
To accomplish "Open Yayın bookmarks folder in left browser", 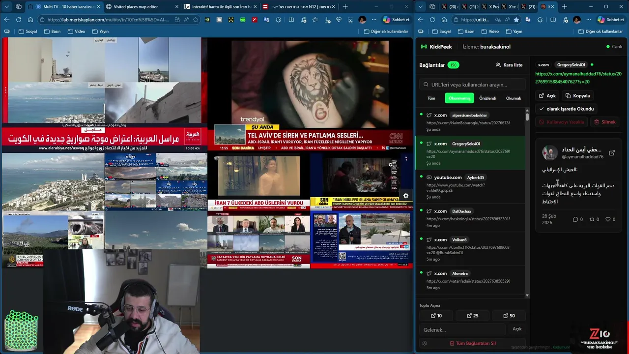I will point(100,31).
